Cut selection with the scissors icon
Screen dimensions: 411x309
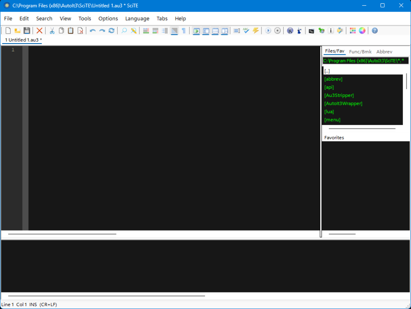52,31
